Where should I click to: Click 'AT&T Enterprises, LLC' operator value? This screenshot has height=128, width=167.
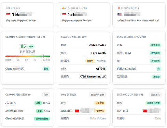pos(93,76)
